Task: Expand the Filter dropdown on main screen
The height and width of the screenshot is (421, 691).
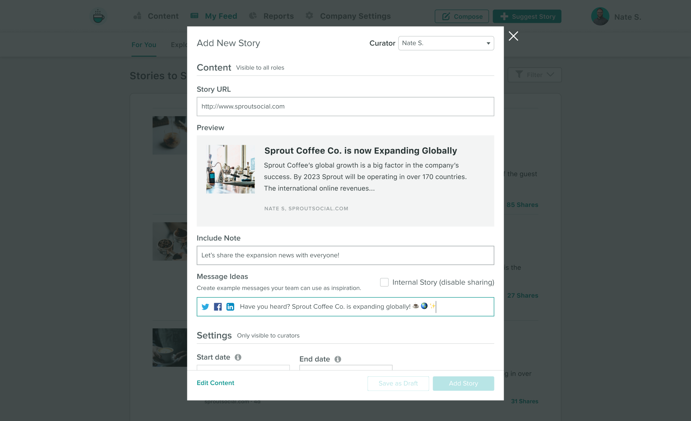Action: [536, 75]
